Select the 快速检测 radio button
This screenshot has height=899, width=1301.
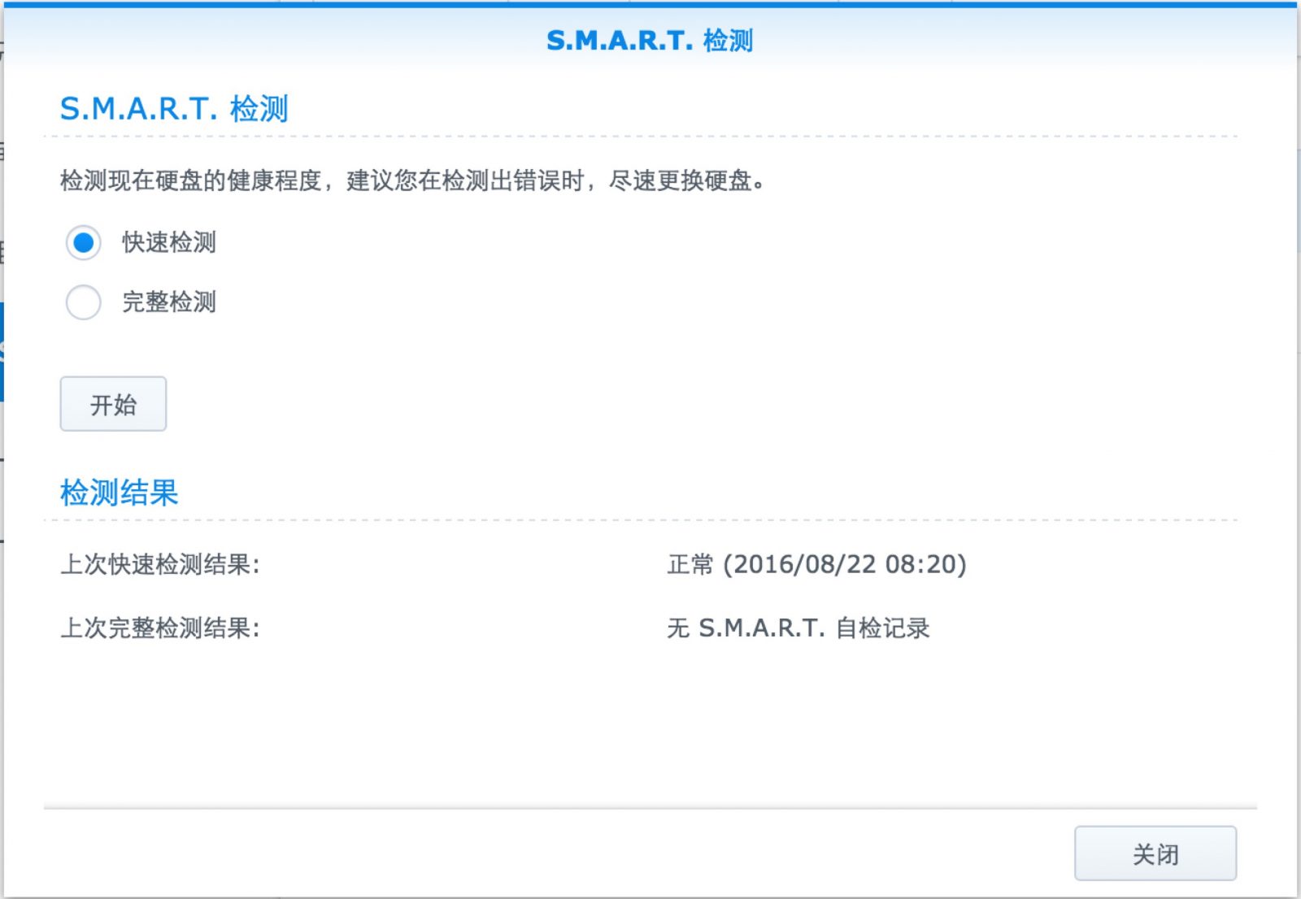pos(83,242)
